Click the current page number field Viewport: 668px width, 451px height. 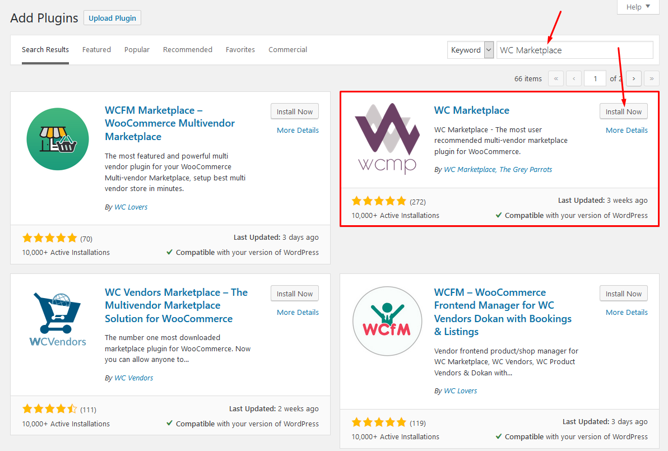pos(595,78)
